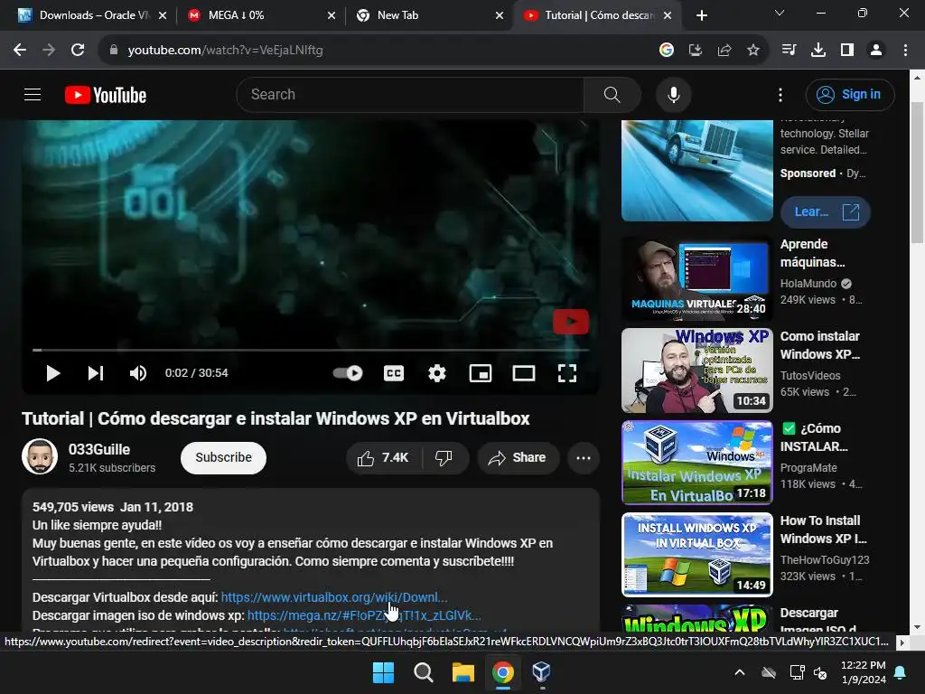Click into the YouTube search field
The width and height of the screenshot is (925, 694).
(410, 94)
